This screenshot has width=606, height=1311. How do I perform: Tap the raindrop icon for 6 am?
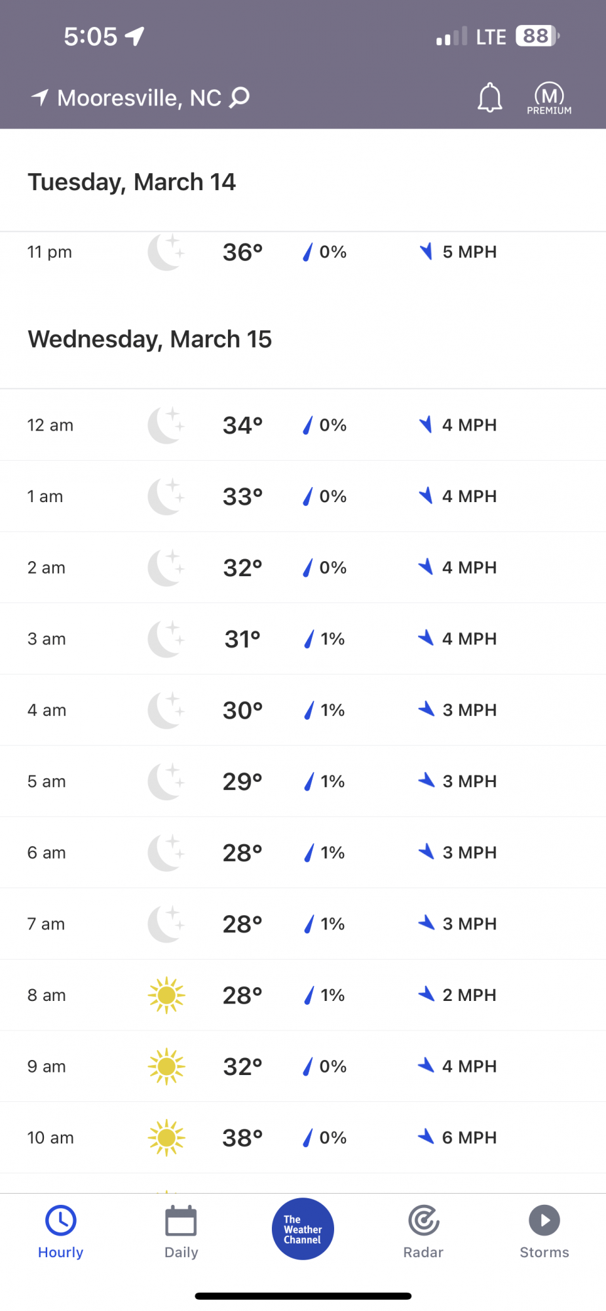click(x=309, y=852)
